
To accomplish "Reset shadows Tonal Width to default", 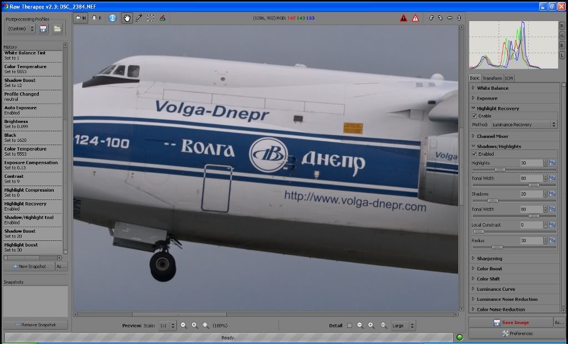I will [x=552, y=209].
